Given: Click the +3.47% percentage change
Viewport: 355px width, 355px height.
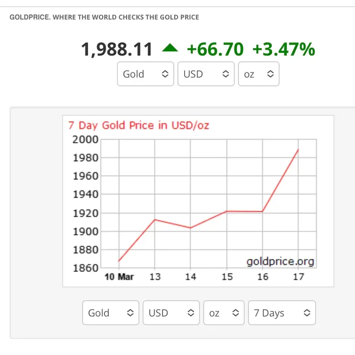Looking at the screenshot, I should [x=284, y=49].
